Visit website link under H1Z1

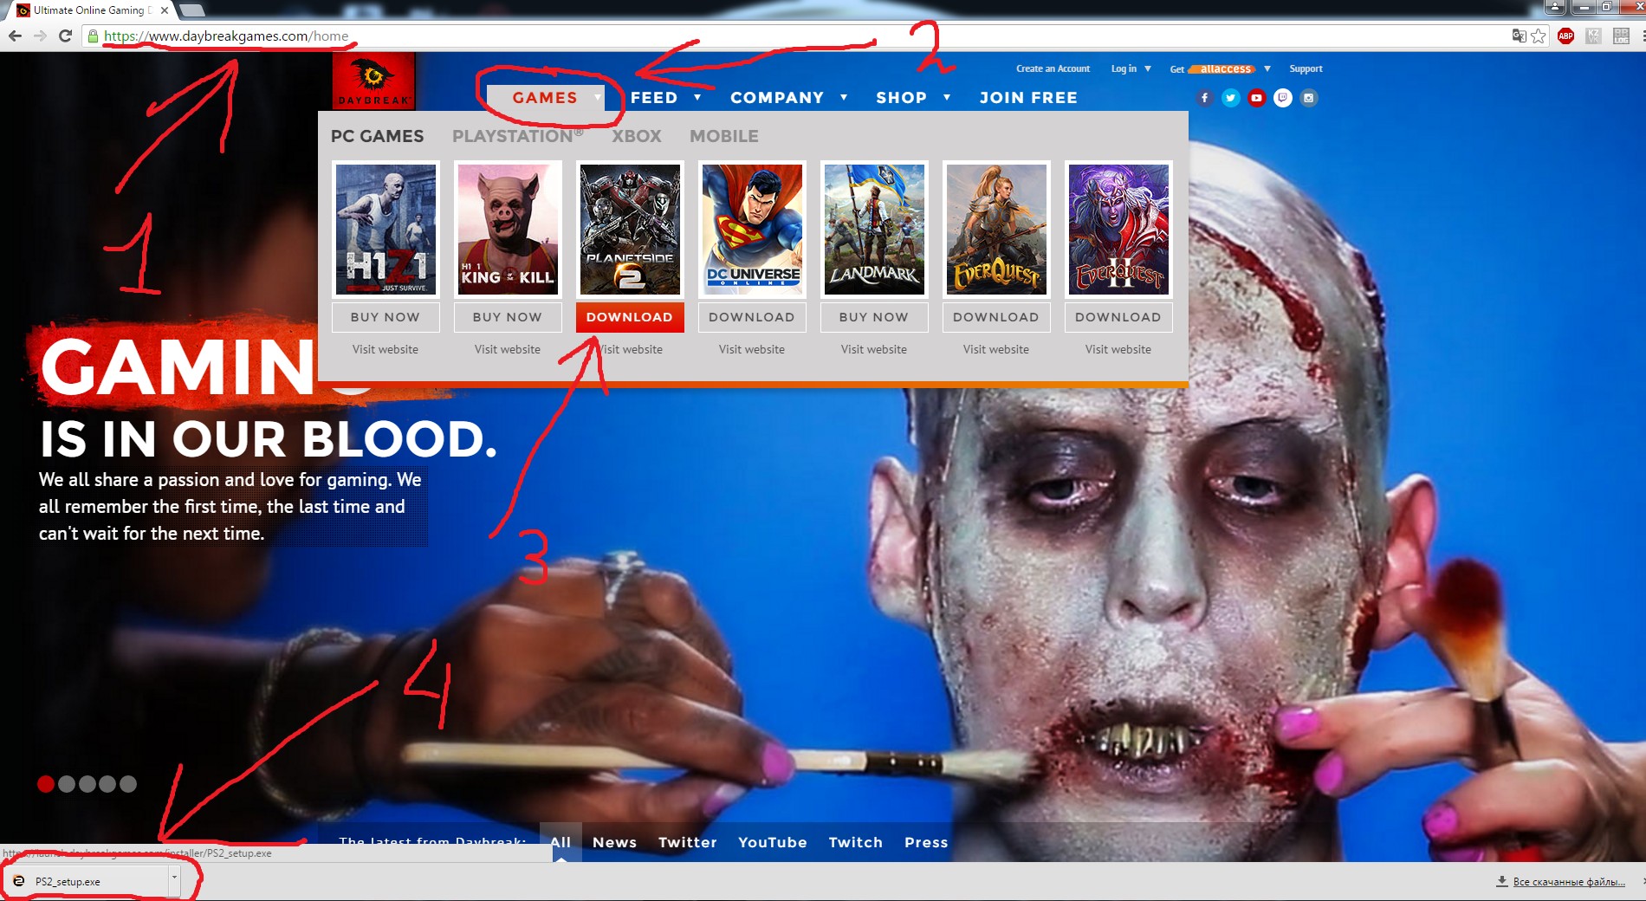click(x=386, y=349)
